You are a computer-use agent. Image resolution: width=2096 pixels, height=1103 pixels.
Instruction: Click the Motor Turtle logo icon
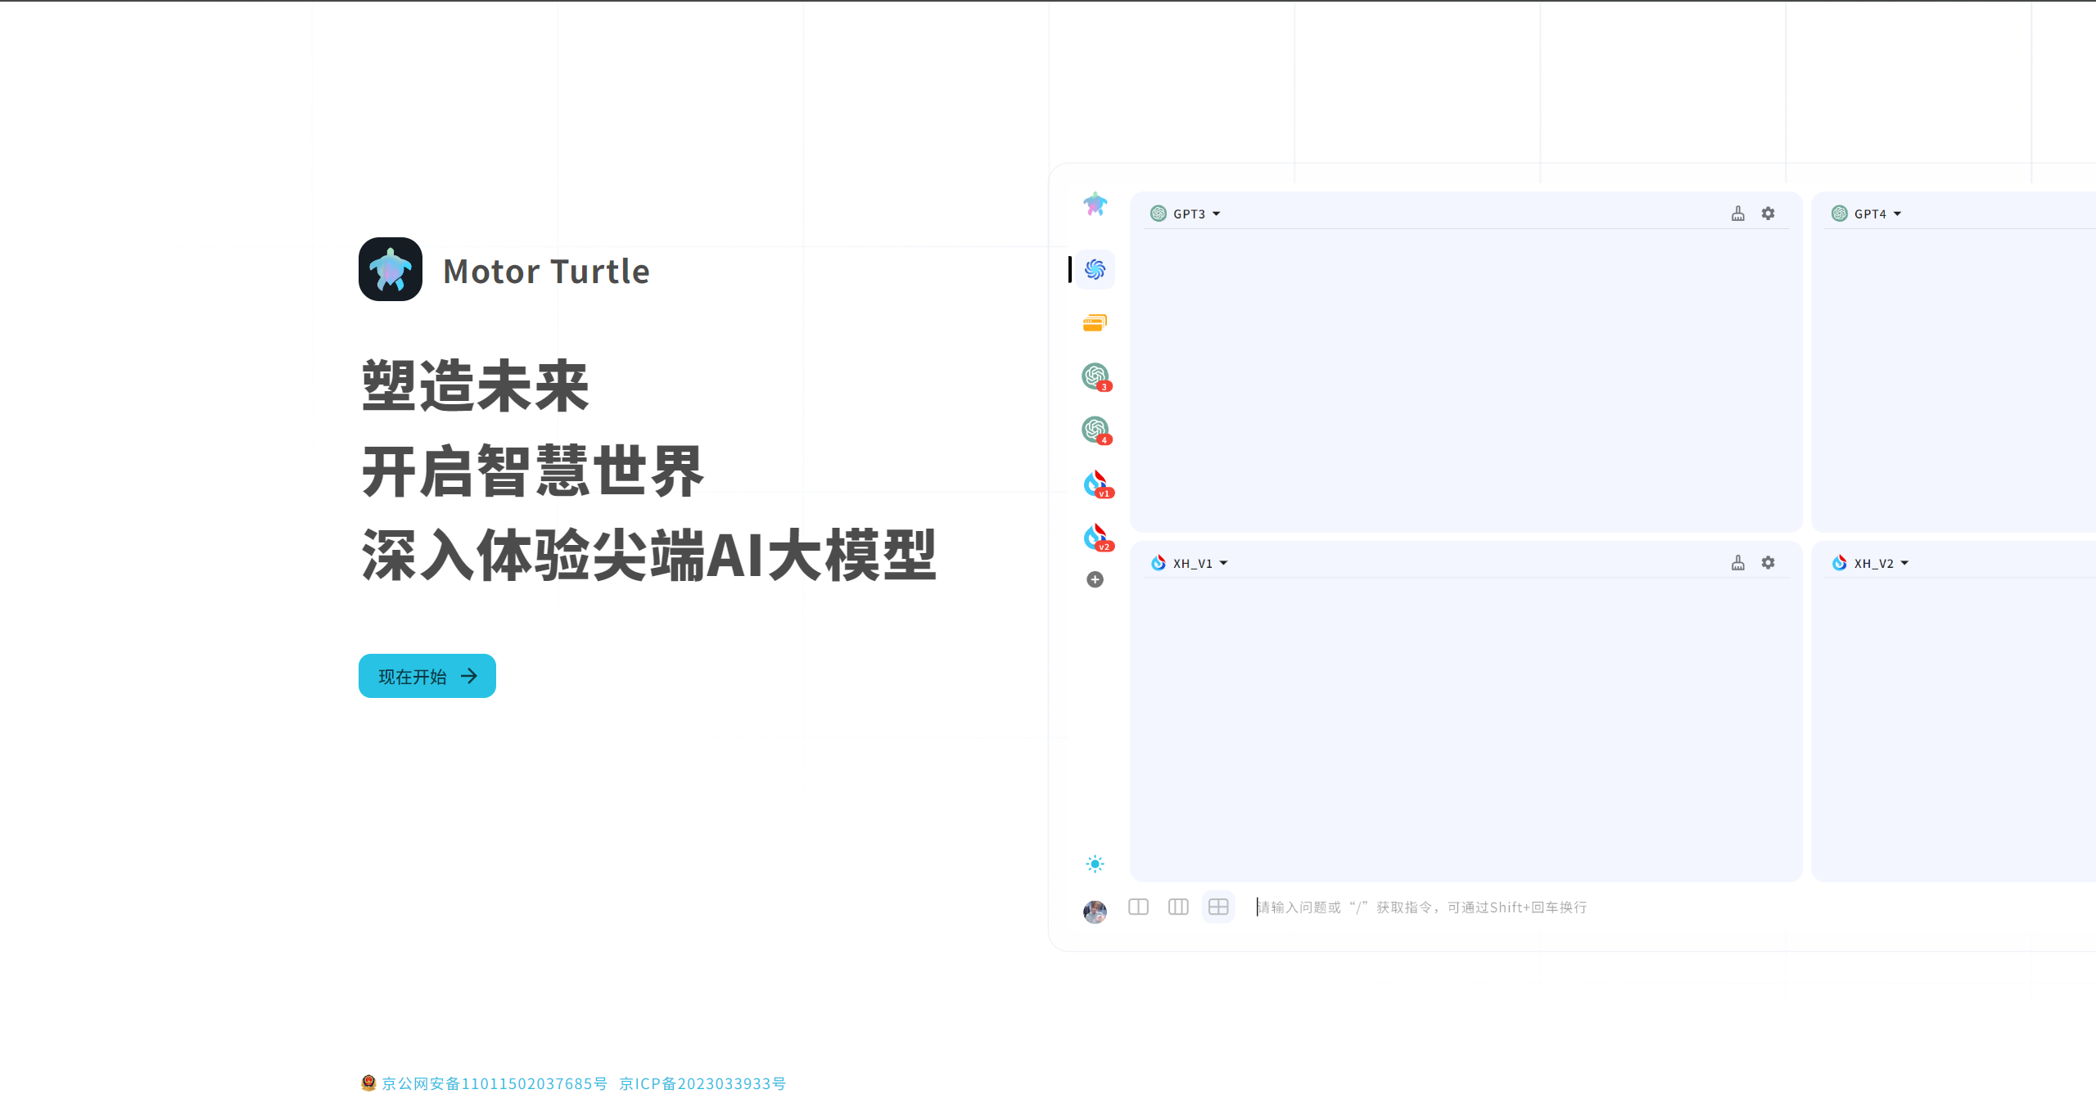391,269
